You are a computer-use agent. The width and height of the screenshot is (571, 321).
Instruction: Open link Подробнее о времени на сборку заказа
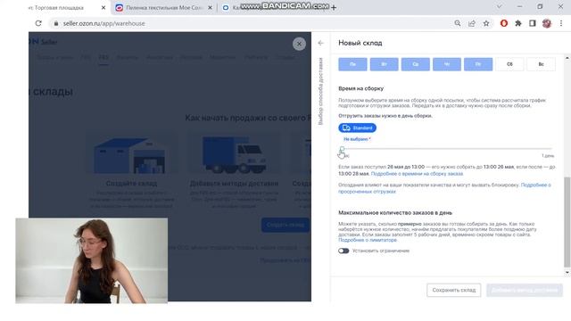tap(417, 174)
